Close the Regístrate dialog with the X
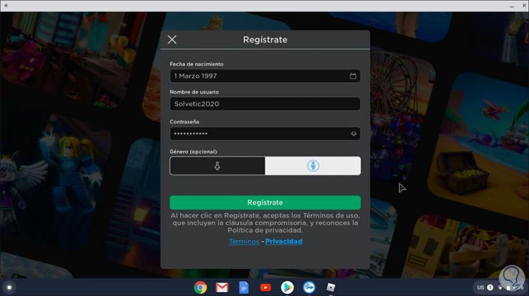This screenshot has height=296, width=529. [172, 40]
